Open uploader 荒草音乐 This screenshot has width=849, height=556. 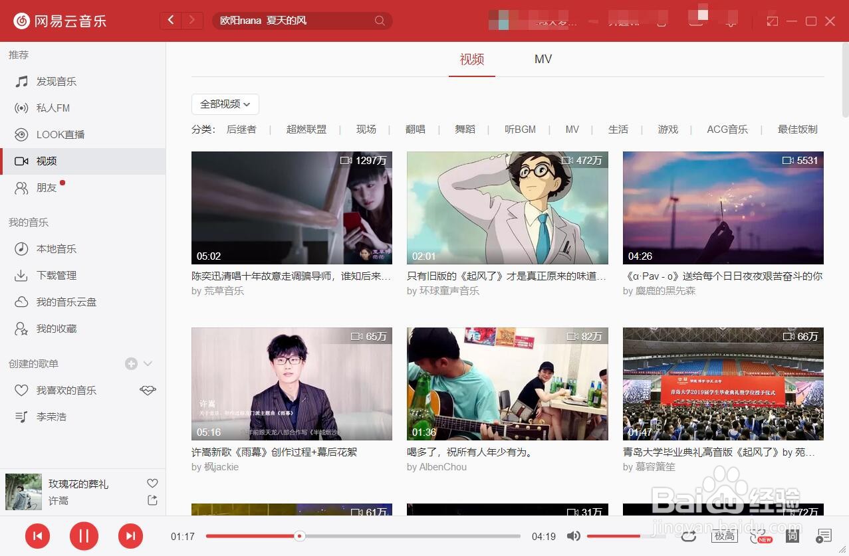(224, 291)
